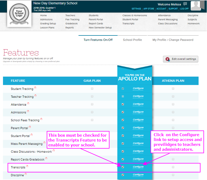The image size is (207, 180).
Task: Check School Fees Tracking under Gaia Plan
Action: (92, 120)
